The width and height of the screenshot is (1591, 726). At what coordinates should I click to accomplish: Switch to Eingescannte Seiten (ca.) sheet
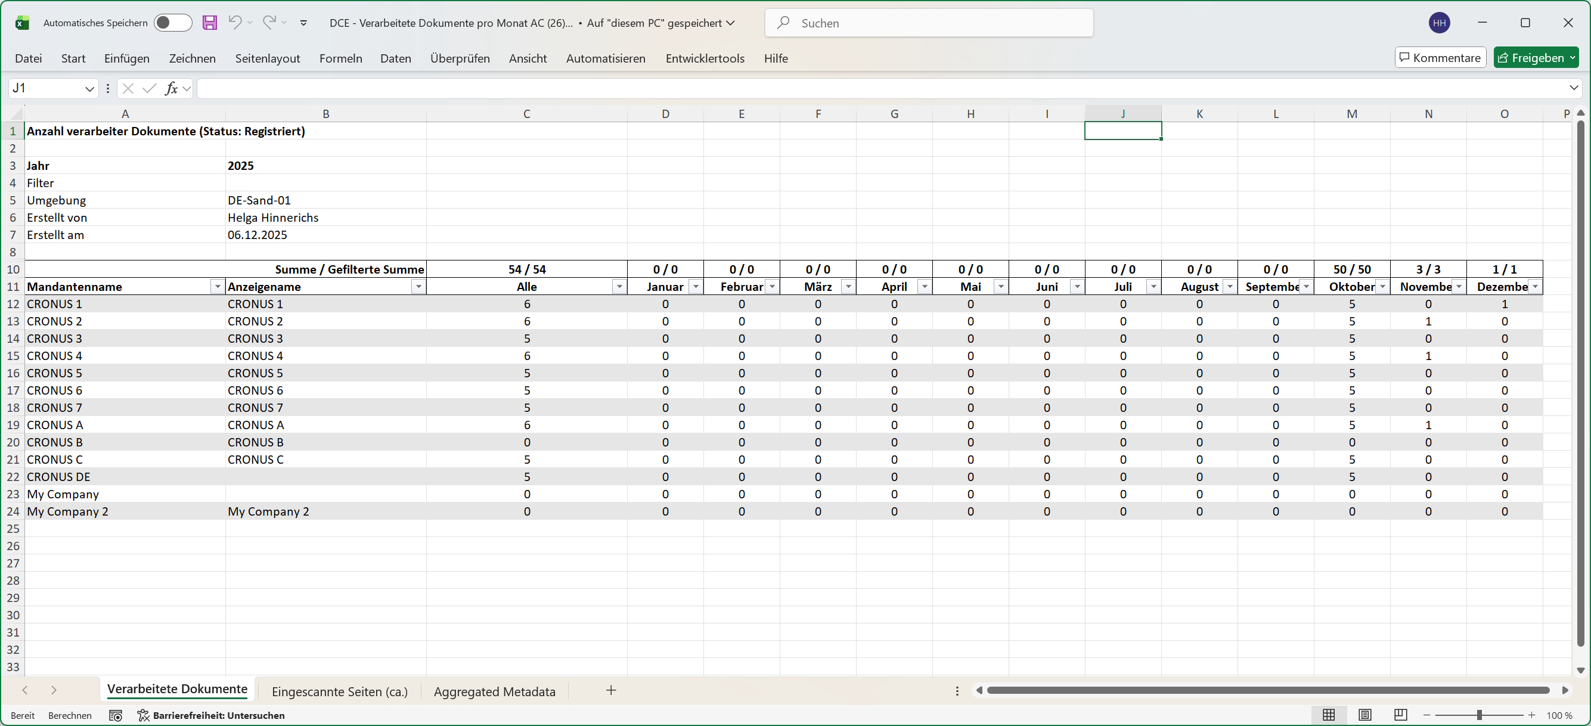click(340, 691)
